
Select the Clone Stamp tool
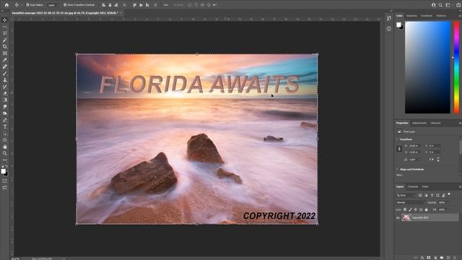[x=5, y=80]
